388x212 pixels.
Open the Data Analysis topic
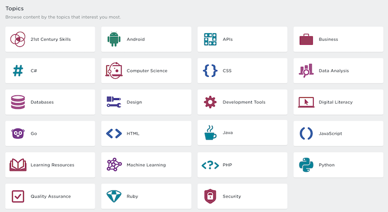coord(338,71)
